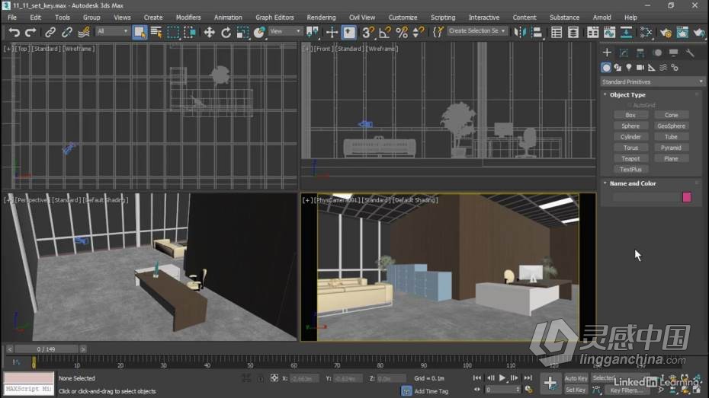Click the Undo arrow icon

click(14, 32)
